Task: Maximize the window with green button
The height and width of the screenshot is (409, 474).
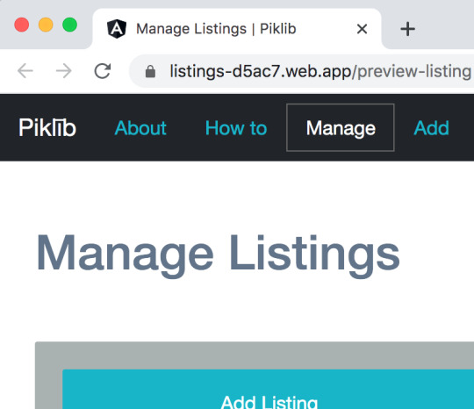Action: [70, 25]
